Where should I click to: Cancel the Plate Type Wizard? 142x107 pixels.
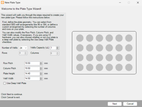pyautogui.click(x=130, y=104)
